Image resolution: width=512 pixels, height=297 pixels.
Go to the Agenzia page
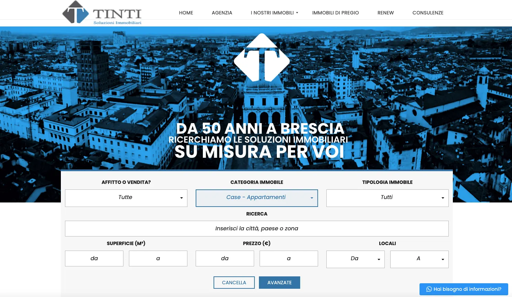click(222, 13)
